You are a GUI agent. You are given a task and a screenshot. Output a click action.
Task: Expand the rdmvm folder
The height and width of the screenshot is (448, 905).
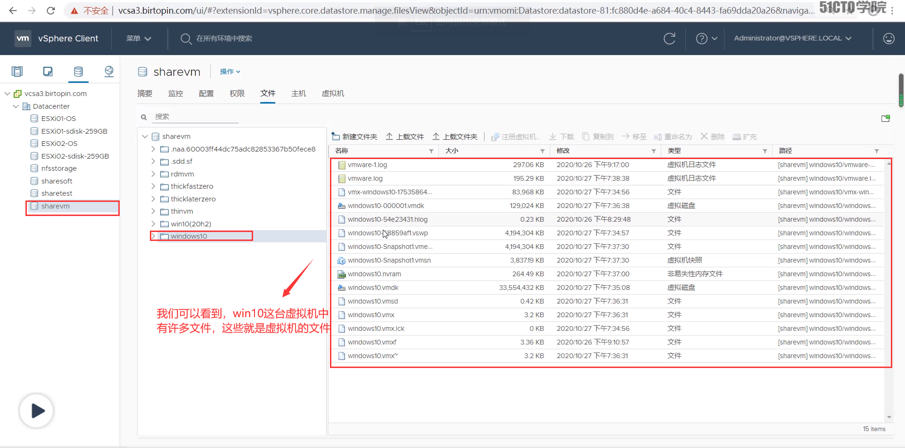pyautogui.click(x=153, y=174)
